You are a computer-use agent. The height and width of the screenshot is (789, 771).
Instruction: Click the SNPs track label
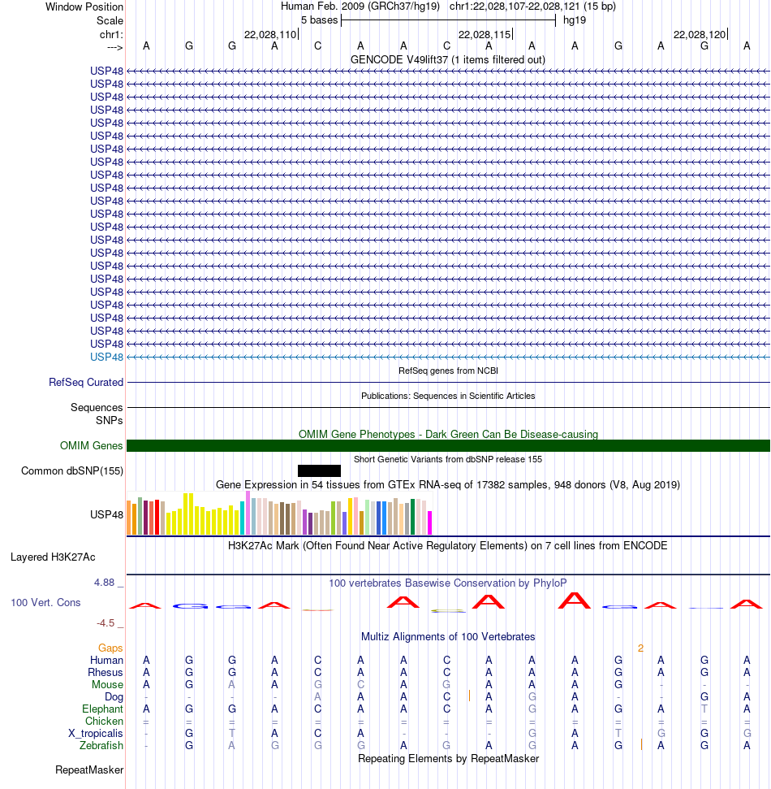click(x=109, y=421)
